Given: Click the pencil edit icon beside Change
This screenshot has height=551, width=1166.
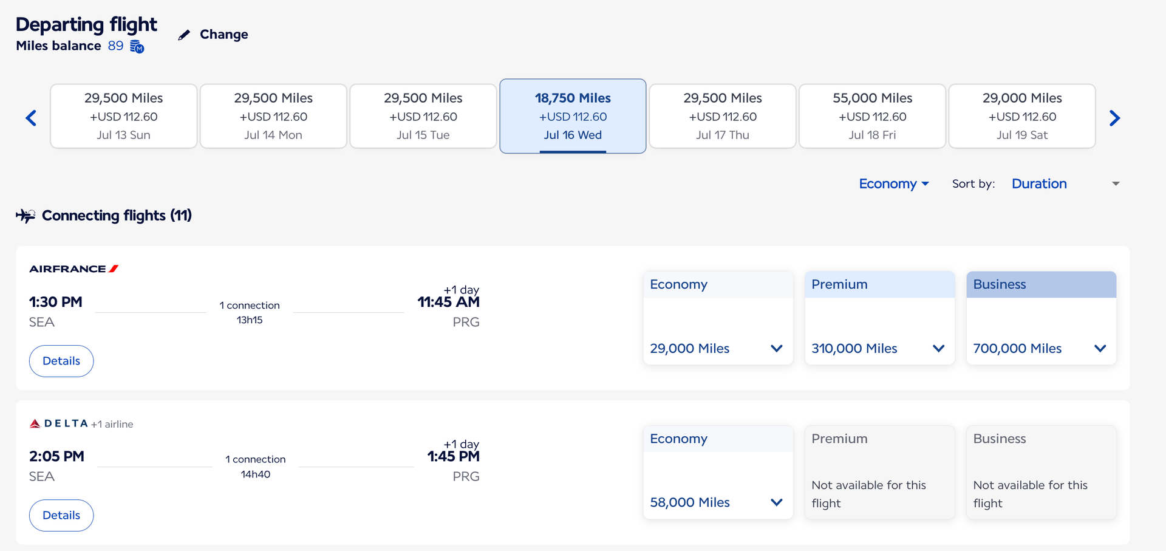Looking at the screenshot, I should coord(184,35).
